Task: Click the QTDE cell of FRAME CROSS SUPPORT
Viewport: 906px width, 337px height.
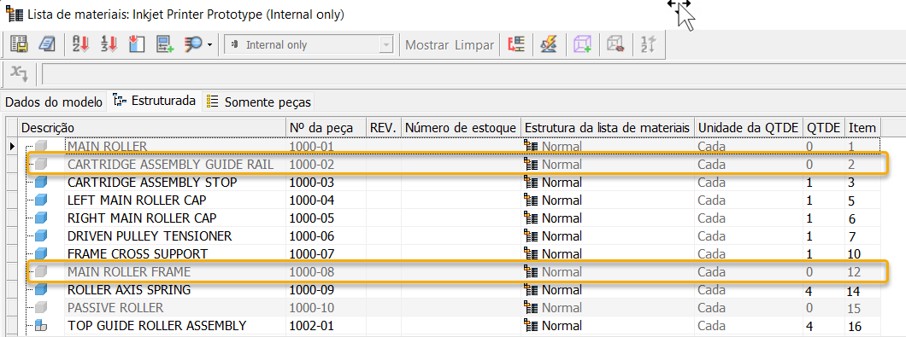Action: click(824, 254)
